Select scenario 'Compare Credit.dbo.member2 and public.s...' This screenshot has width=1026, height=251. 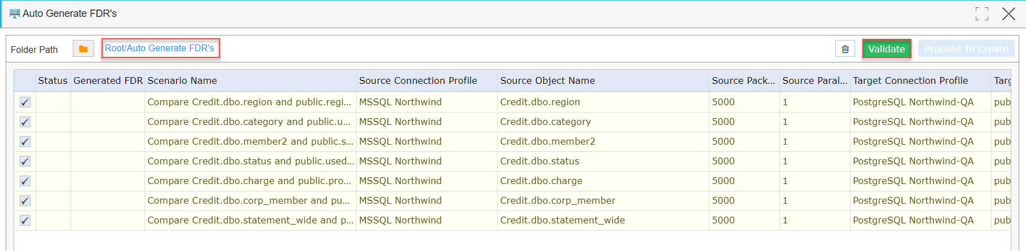coord(250,141)
